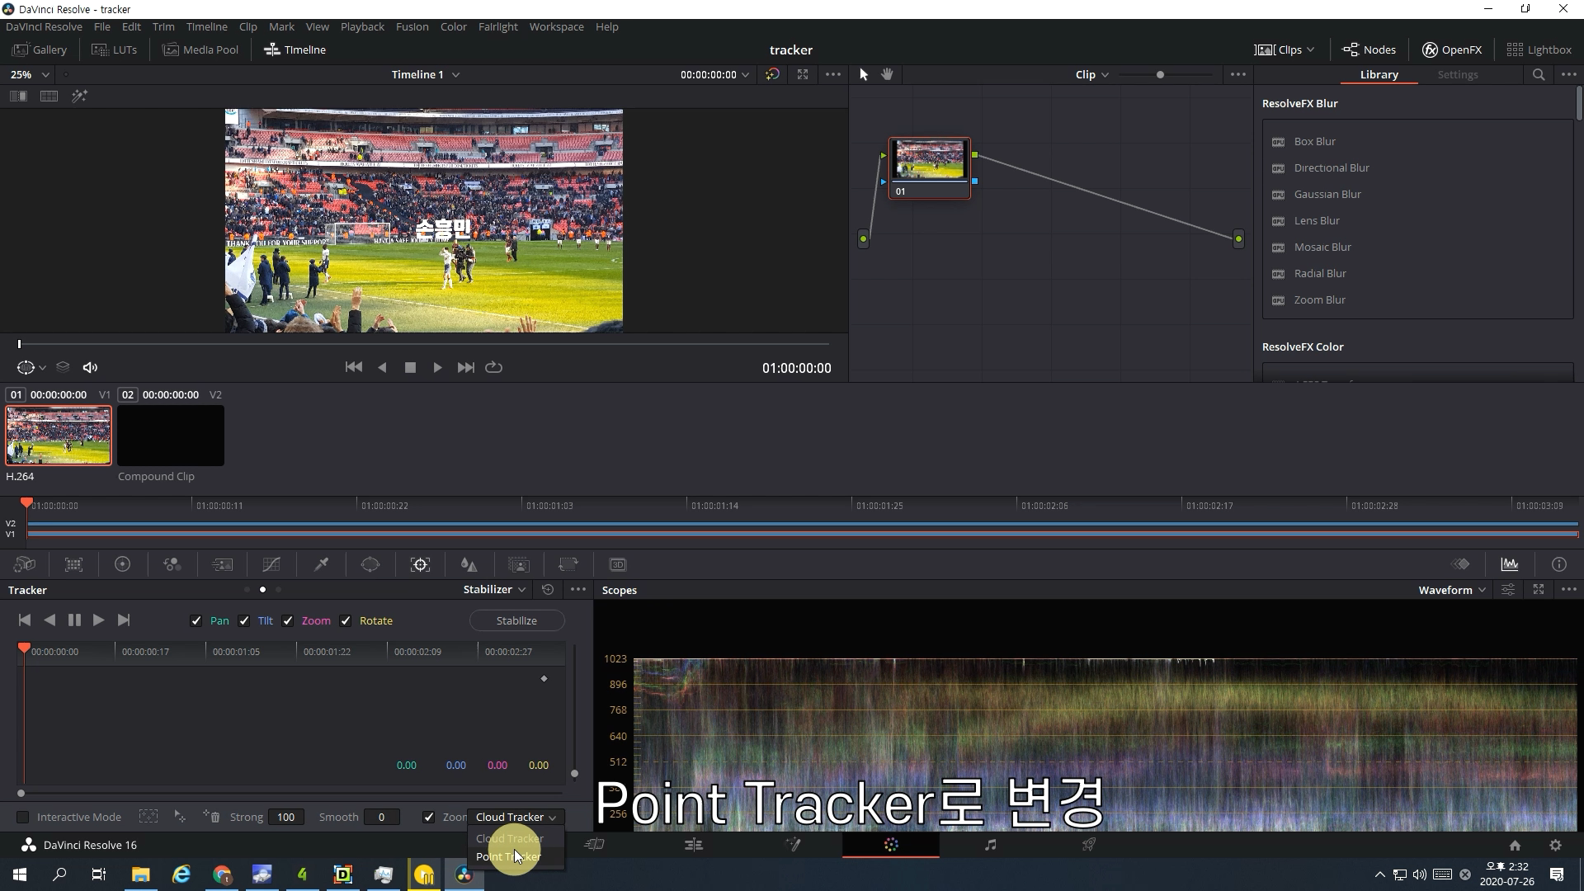Switch to Fairlight page icon
Image resolution: width=1584 pixels, height=891 pixels.
(x=990, y=844)
